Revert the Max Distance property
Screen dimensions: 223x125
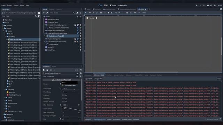click(x=60, y=105)
